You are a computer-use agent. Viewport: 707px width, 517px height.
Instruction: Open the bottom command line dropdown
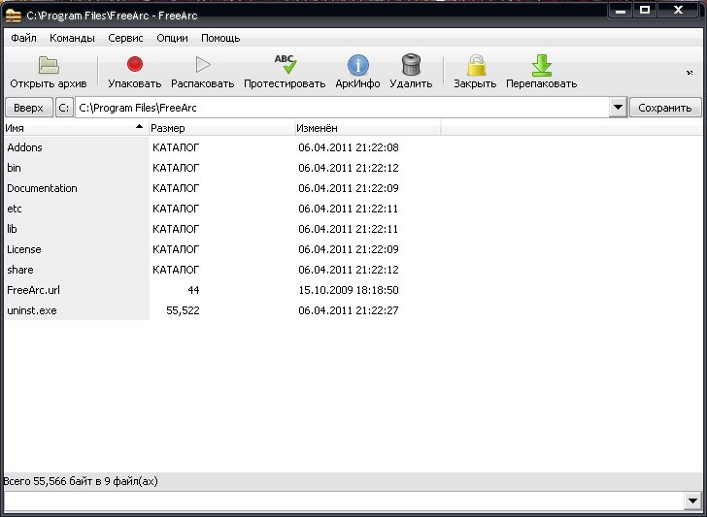point(692,501)
